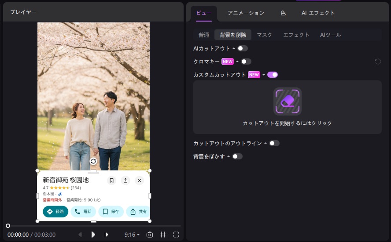Enable the カットアウトのアウトライン toggle
The width and height of the screenshot is (391, 242).
274,143
